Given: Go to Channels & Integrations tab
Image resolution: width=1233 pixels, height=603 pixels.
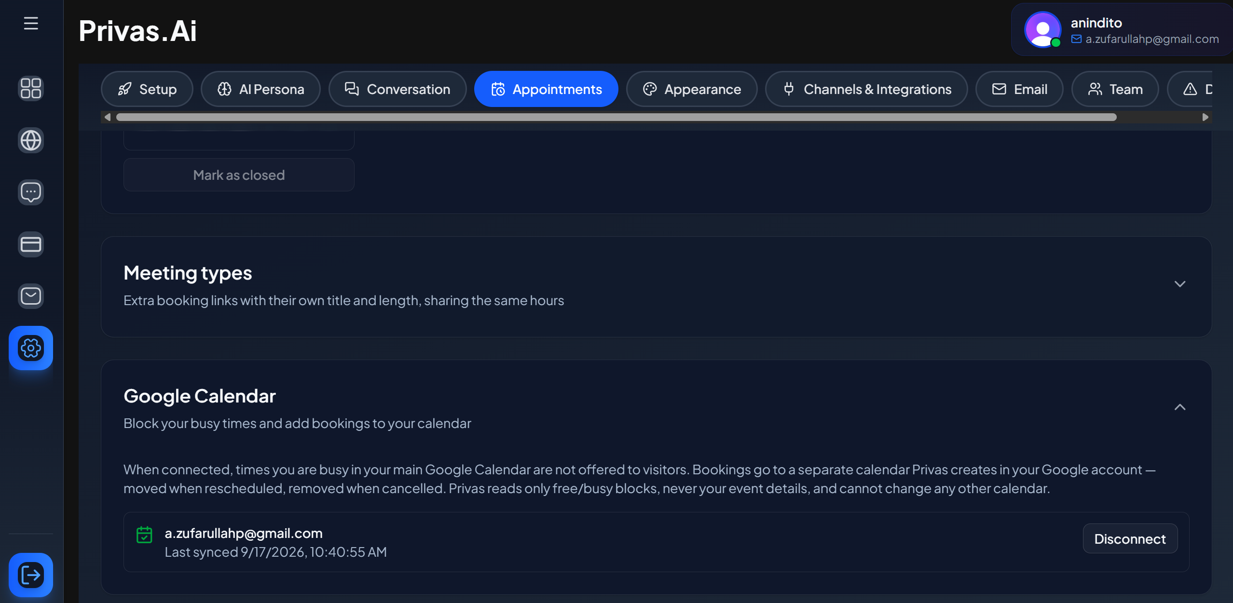Looking at the screenshot, I should click(866, 89).
